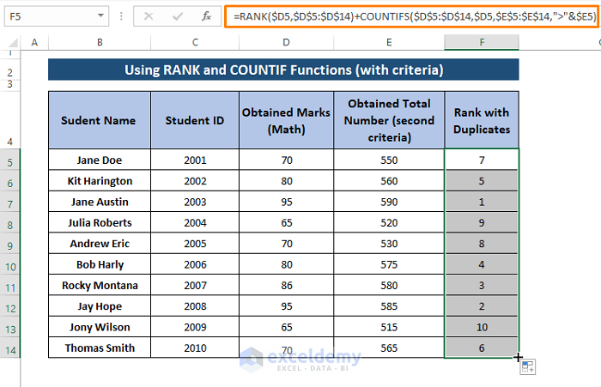Select the total number cell 550

click(x=389, y=160)
